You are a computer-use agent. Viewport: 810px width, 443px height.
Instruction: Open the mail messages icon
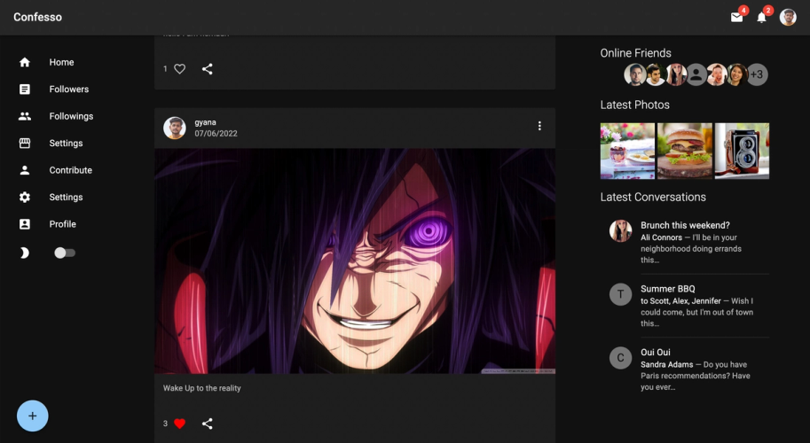point(736,18)
